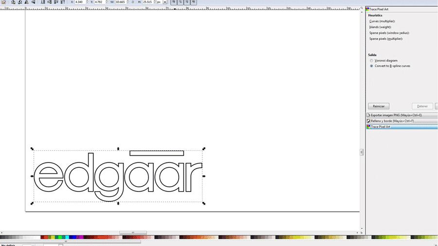Click the Islands (weight) label

coord(380,27)
